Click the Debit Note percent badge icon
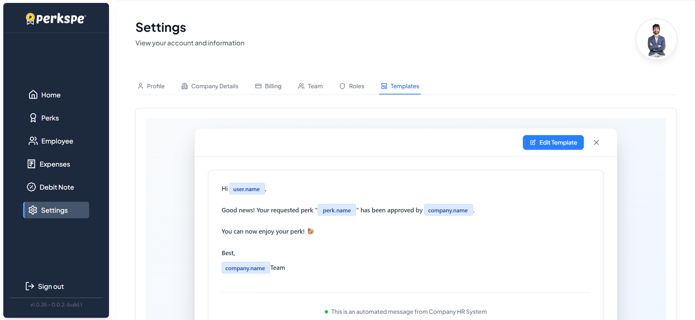 point(32,187)
